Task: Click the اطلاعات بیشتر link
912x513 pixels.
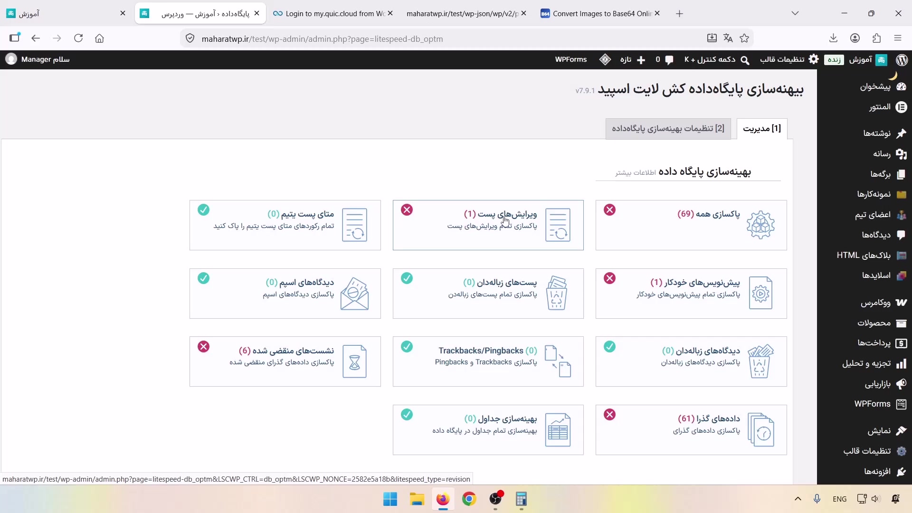Action: [x=636, y=172]
